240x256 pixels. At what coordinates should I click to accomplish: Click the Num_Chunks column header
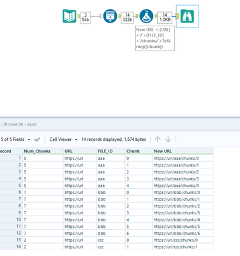(43, 151)
